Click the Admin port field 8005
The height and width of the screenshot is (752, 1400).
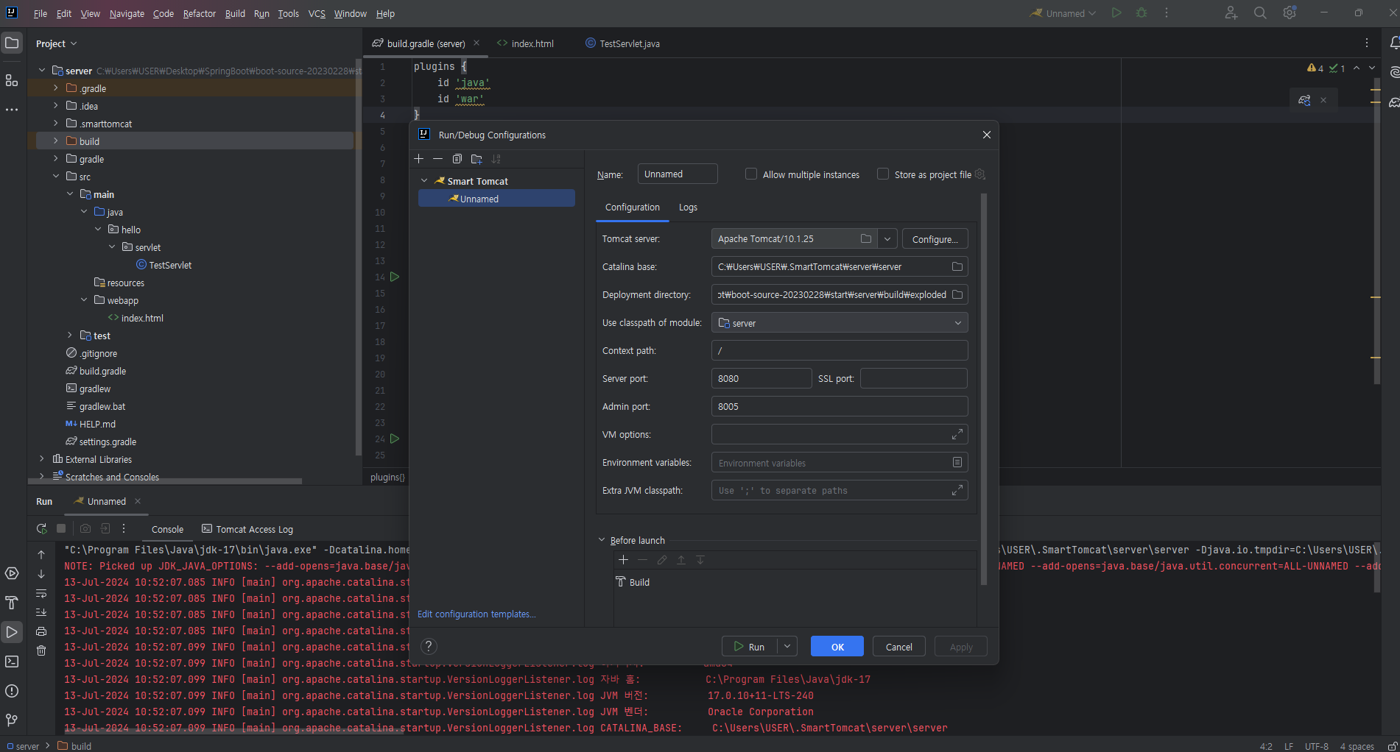click(840, 406)
